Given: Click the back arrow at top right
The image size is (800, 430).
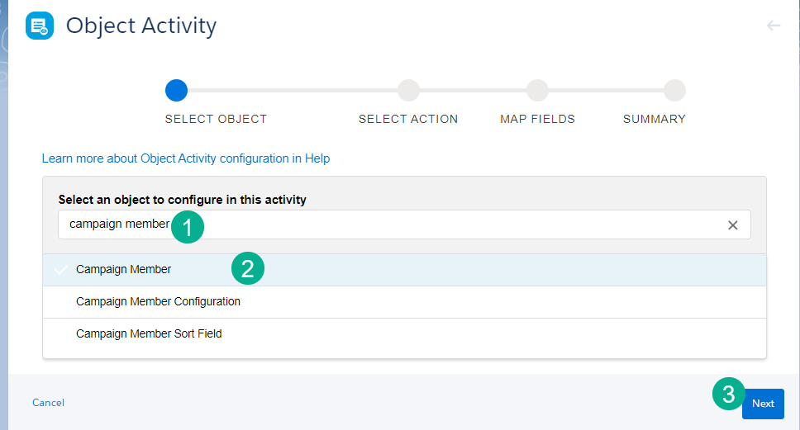Looking at the screenshot, I should (774, 26).
